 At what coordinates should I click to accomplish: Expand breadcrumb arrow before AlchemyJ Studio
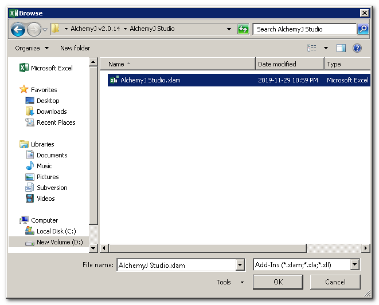125,29
